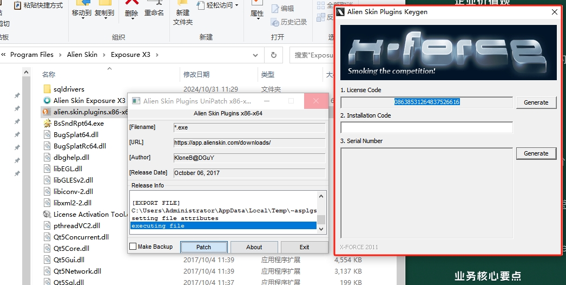Click the Patch button in UniPatch

203,247
